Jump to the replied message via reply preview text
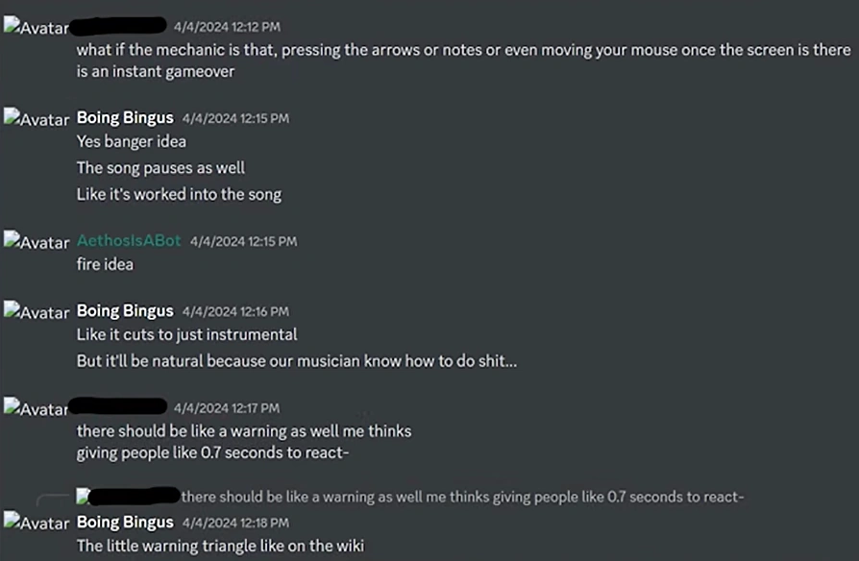Viewport: 859px width, 561px height. coord(462,497)
